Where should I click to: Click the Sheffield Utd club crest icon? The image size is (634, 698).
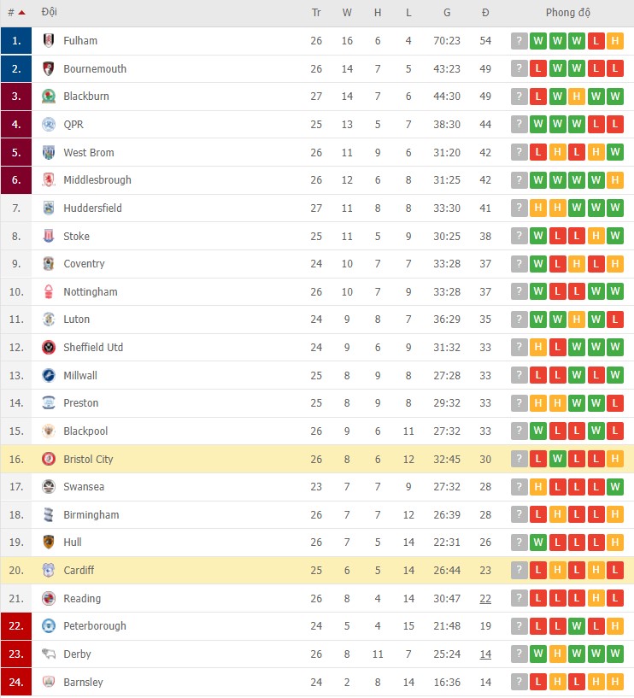(49, 348)
